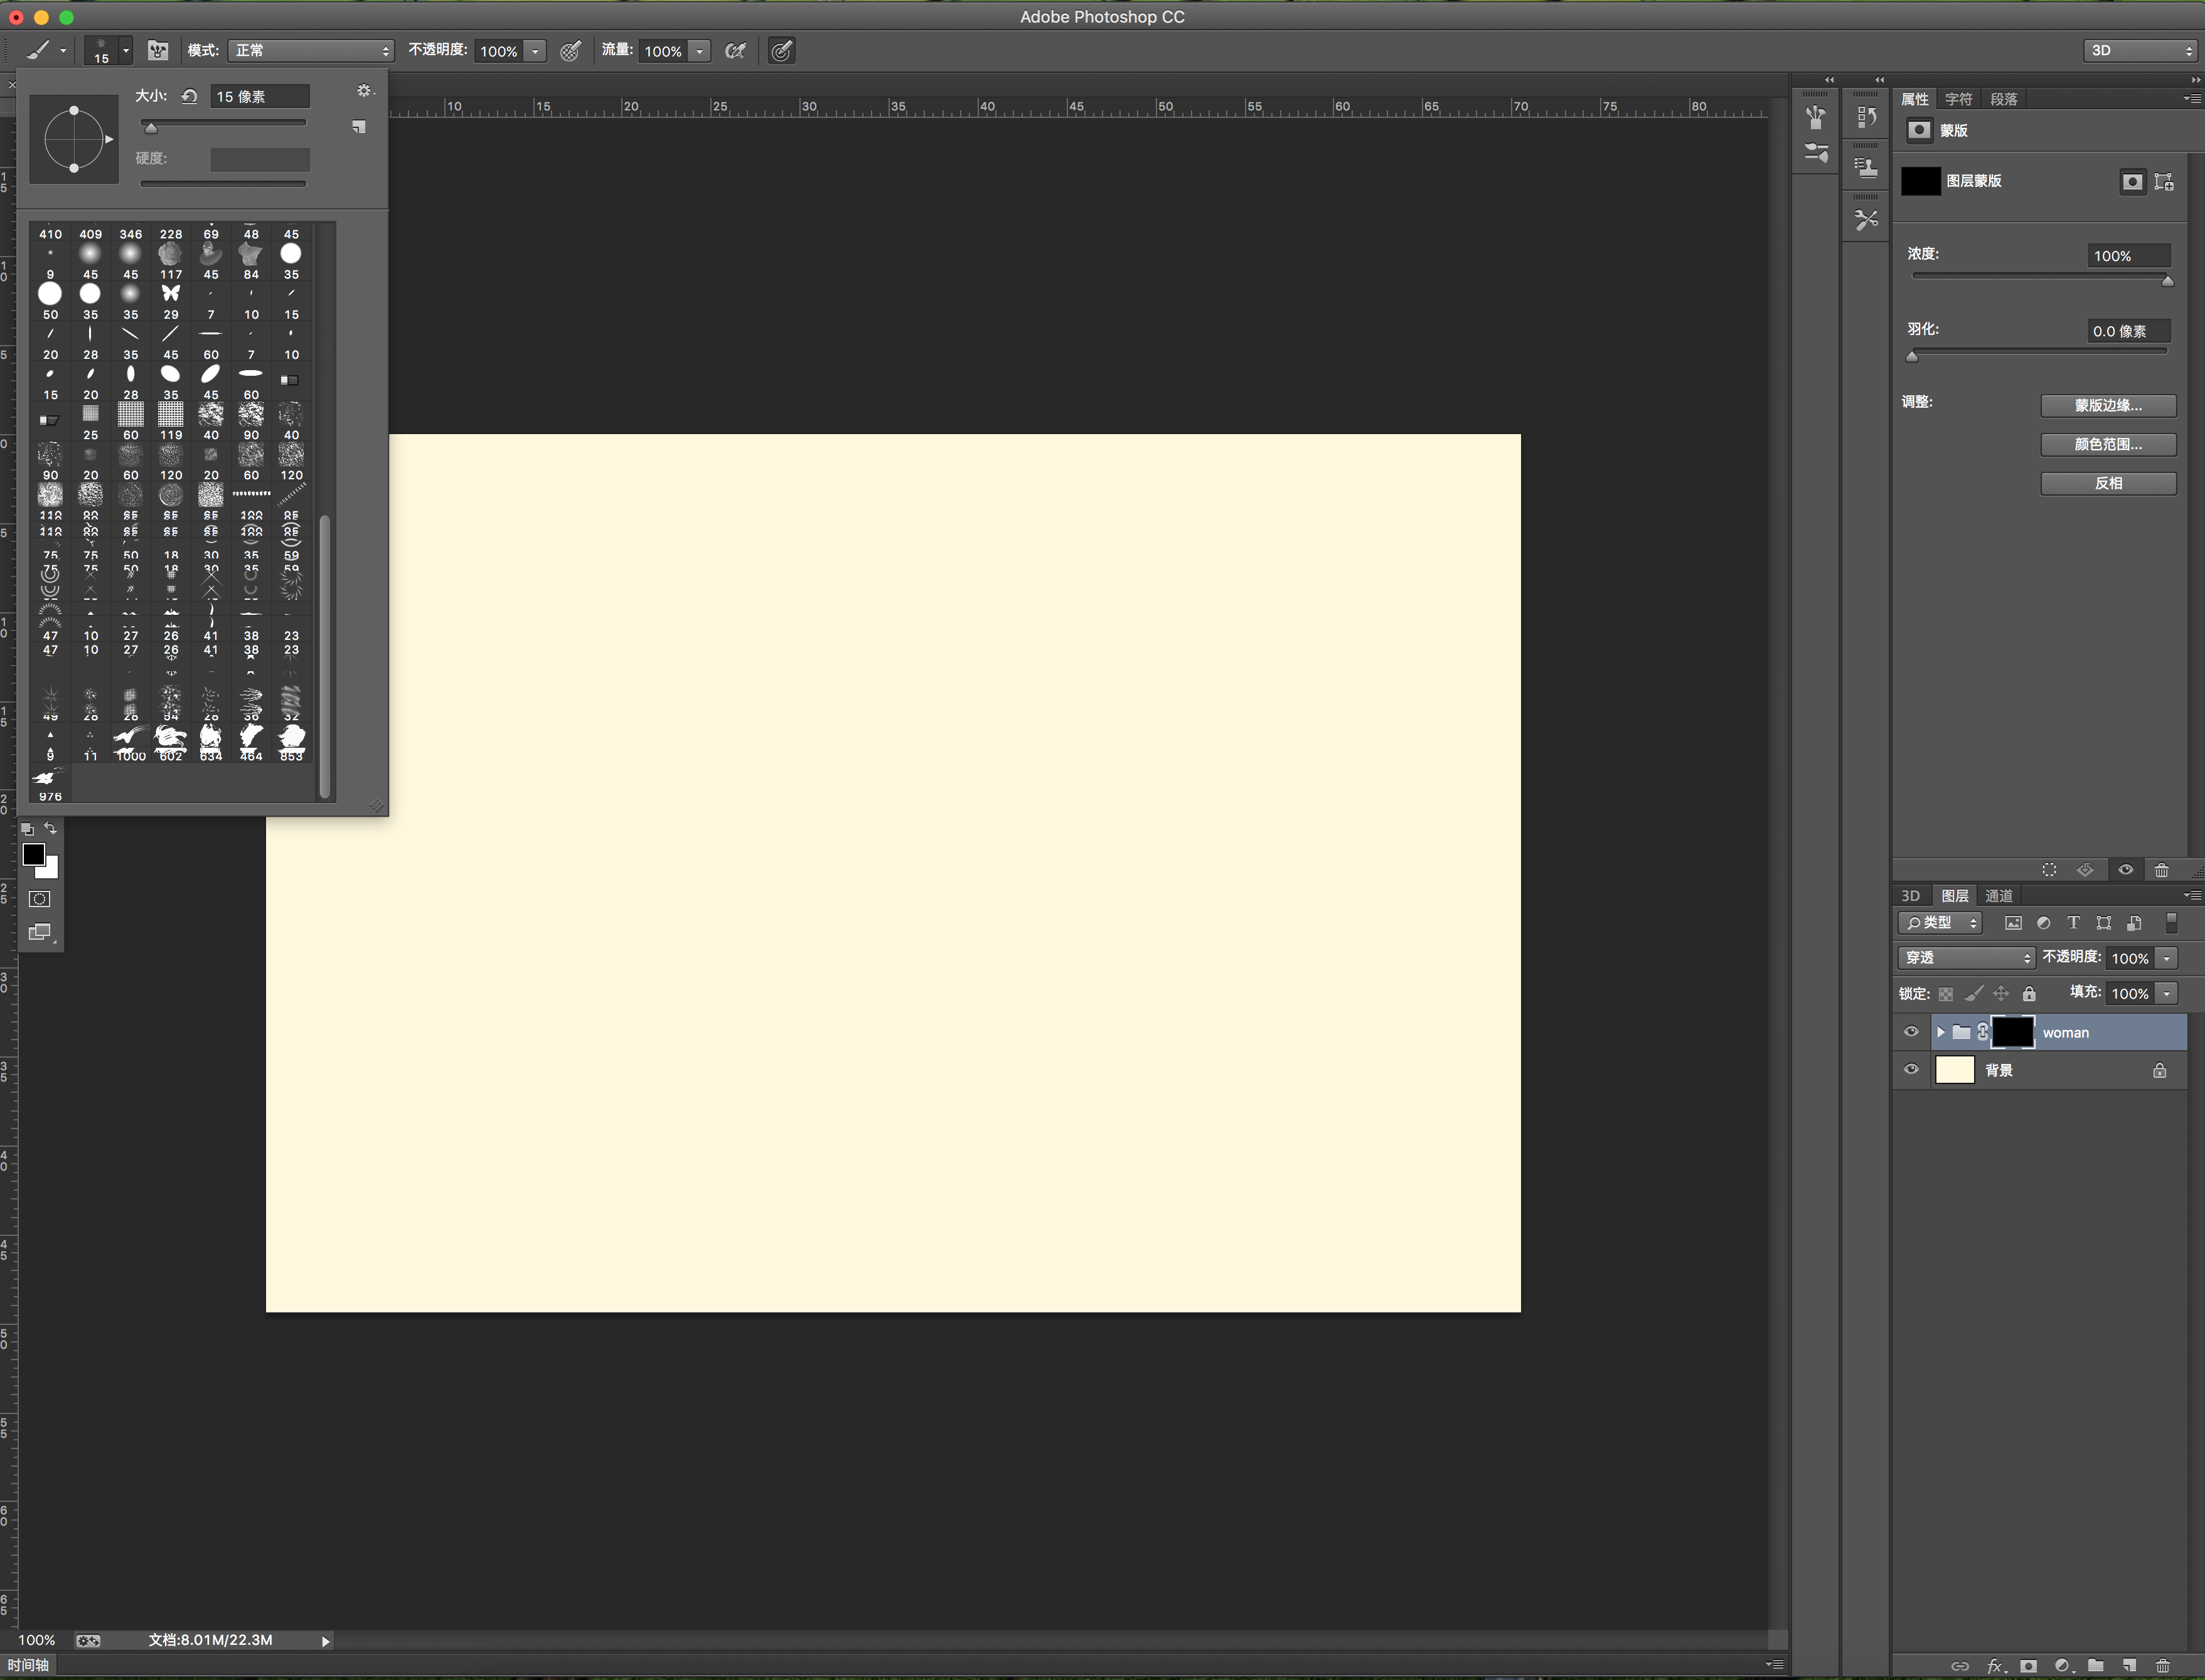Swap foreground and background colors icon
The width and height of the screenshot is (2205, 1680).
coord(51,829)
